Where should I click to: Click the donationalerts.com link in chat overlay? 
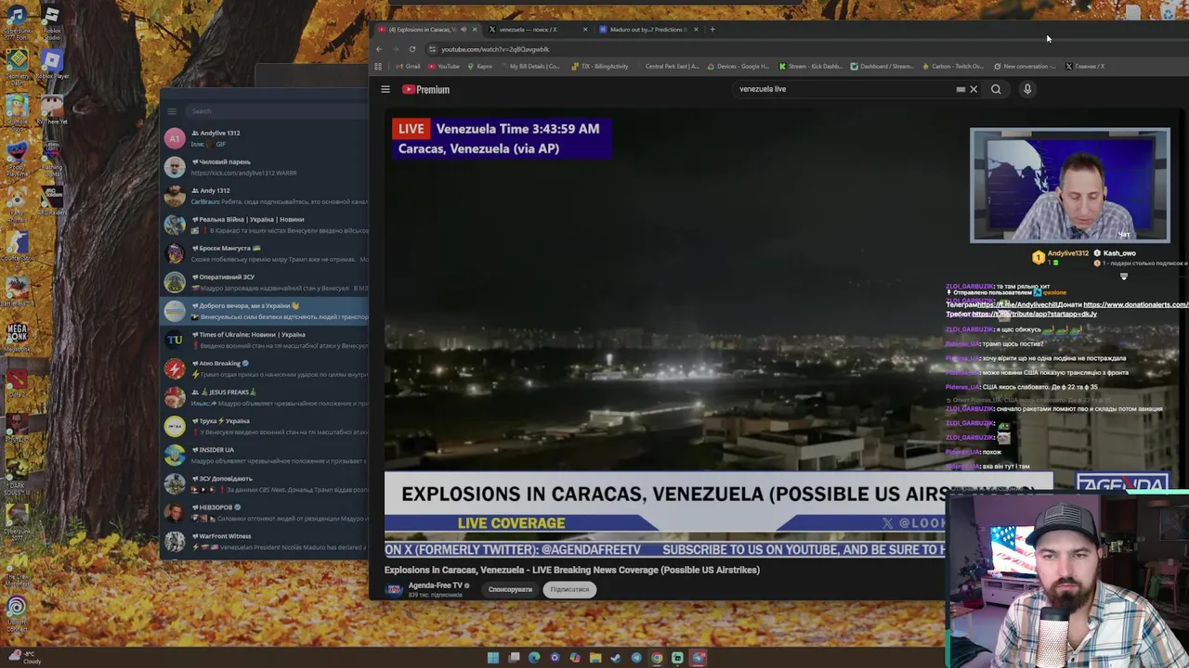1135,304
